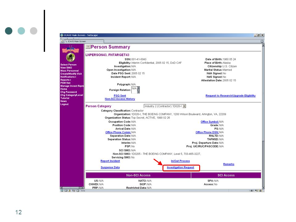Open the Report Incident link
Viewport: 296px width, 222px height.
[x=110, y=161]
